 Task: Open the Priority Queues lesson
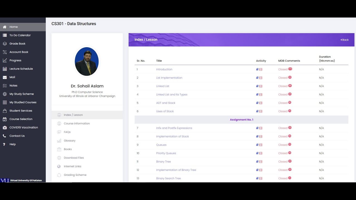[x=166, y=153]
